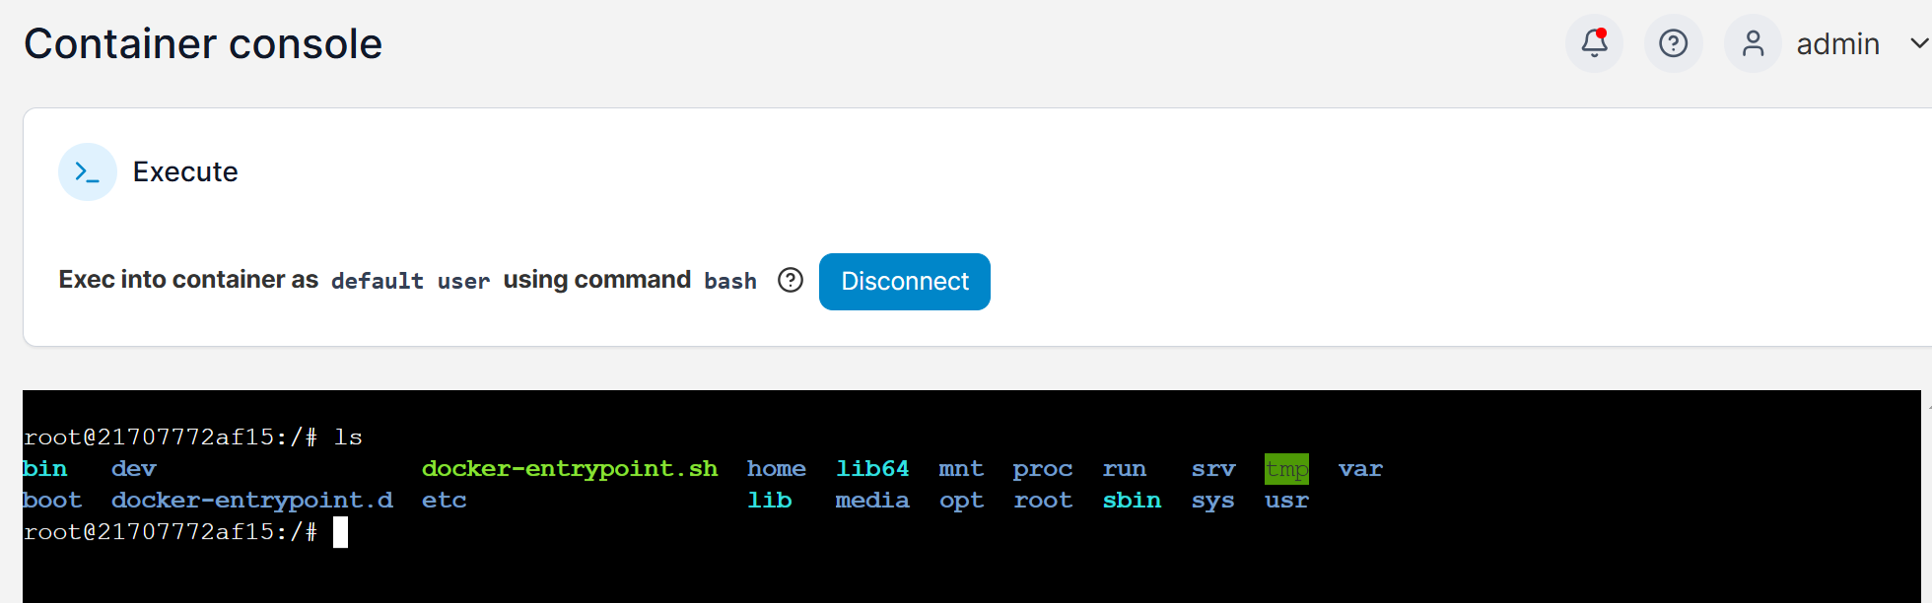
Task: Click docker-entrypoint.sh in the terminal output
Action: pyautogui.click(x=570, y=469)
